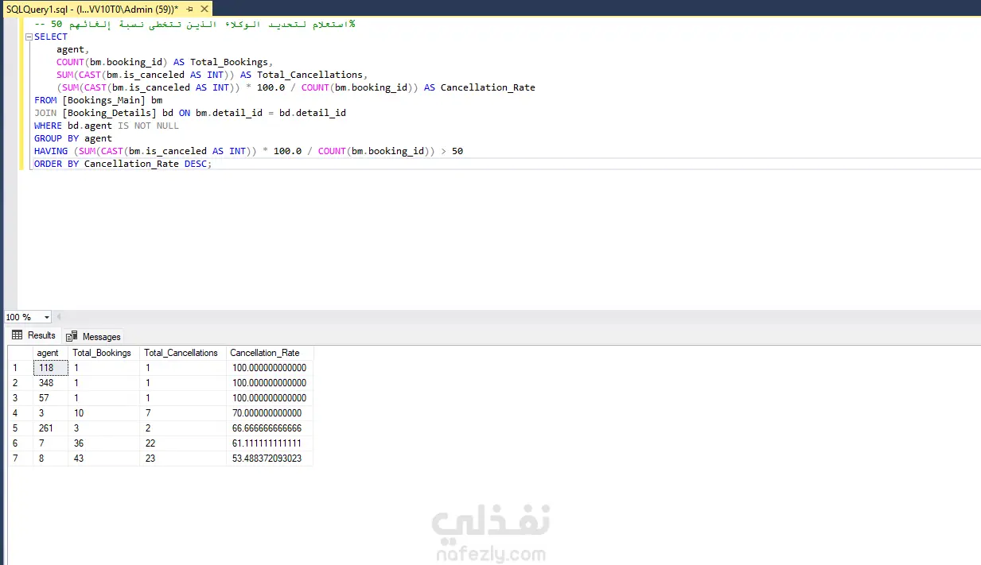Place cursor on the Arabic comment line

(194, 24)
